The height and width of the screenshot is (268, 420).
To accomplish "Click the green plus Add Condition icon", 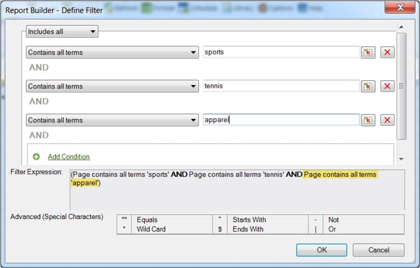I will coord(36,157).
